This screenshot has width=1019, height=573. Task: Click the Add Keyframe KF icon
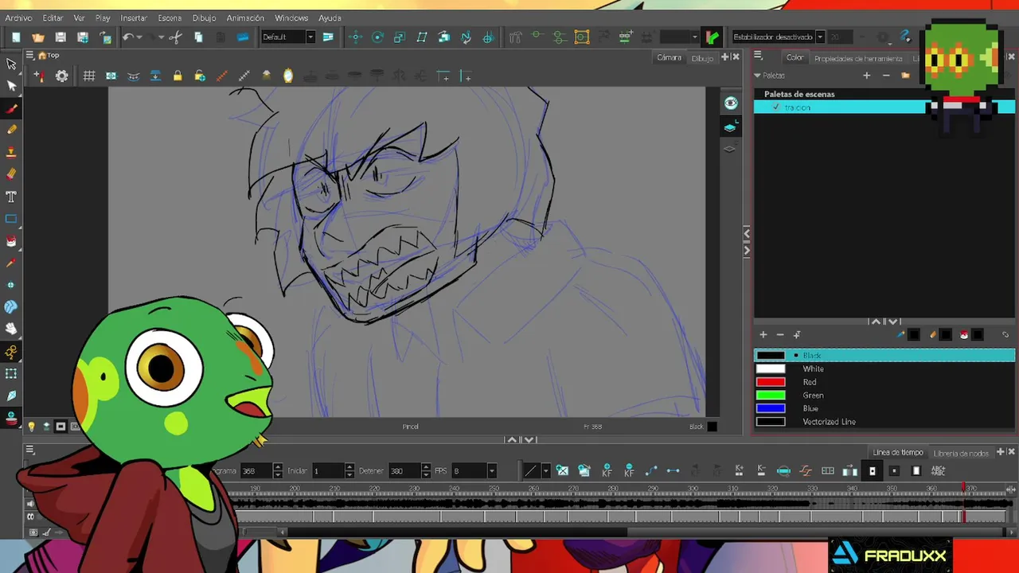[607, 470]
